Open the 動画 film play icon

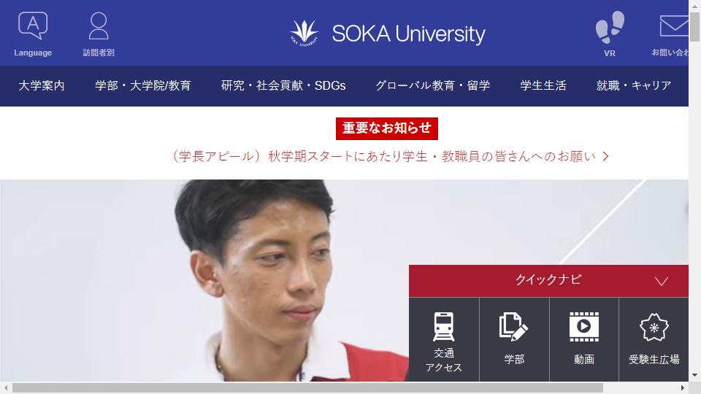click(x=584, y=327)
